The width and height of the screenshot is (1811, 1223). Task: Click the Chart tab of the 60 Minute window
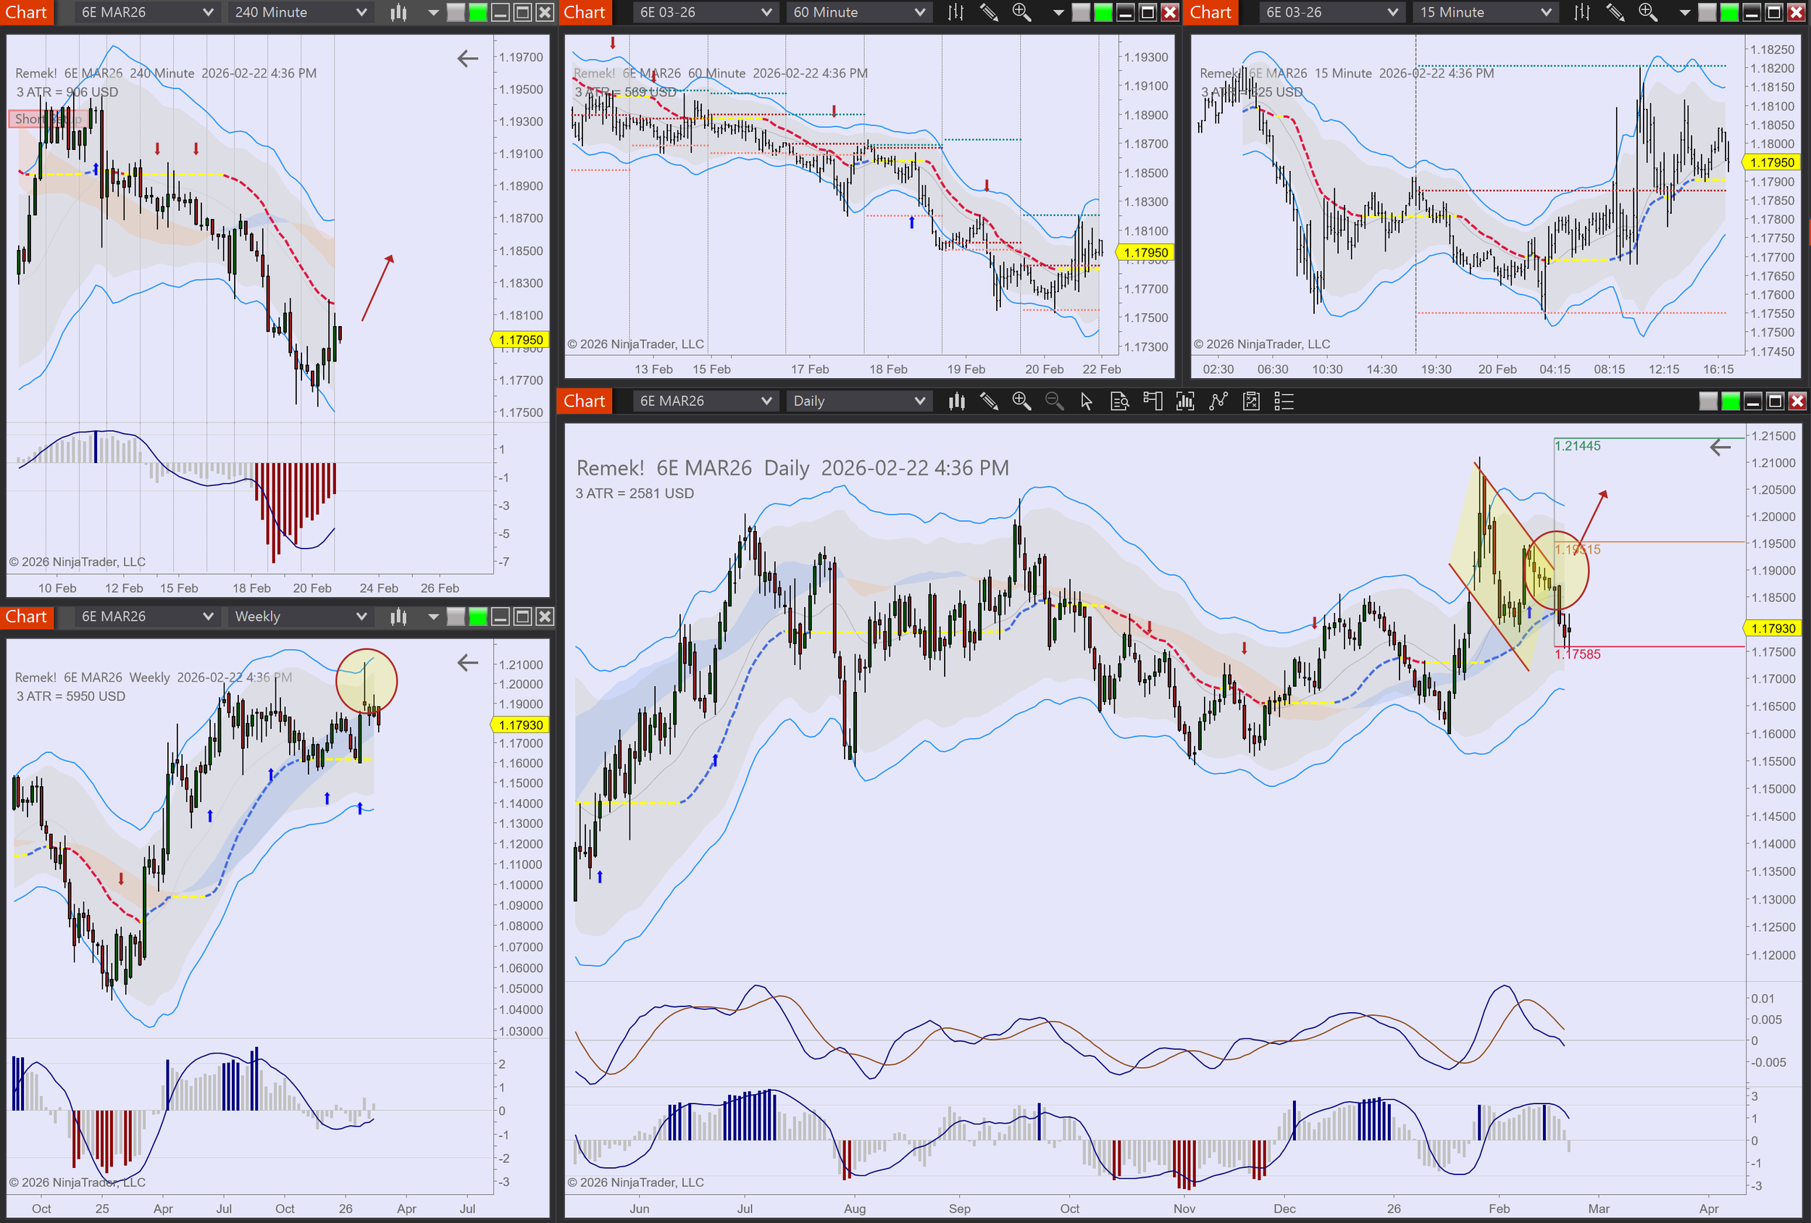pos(585,12)
